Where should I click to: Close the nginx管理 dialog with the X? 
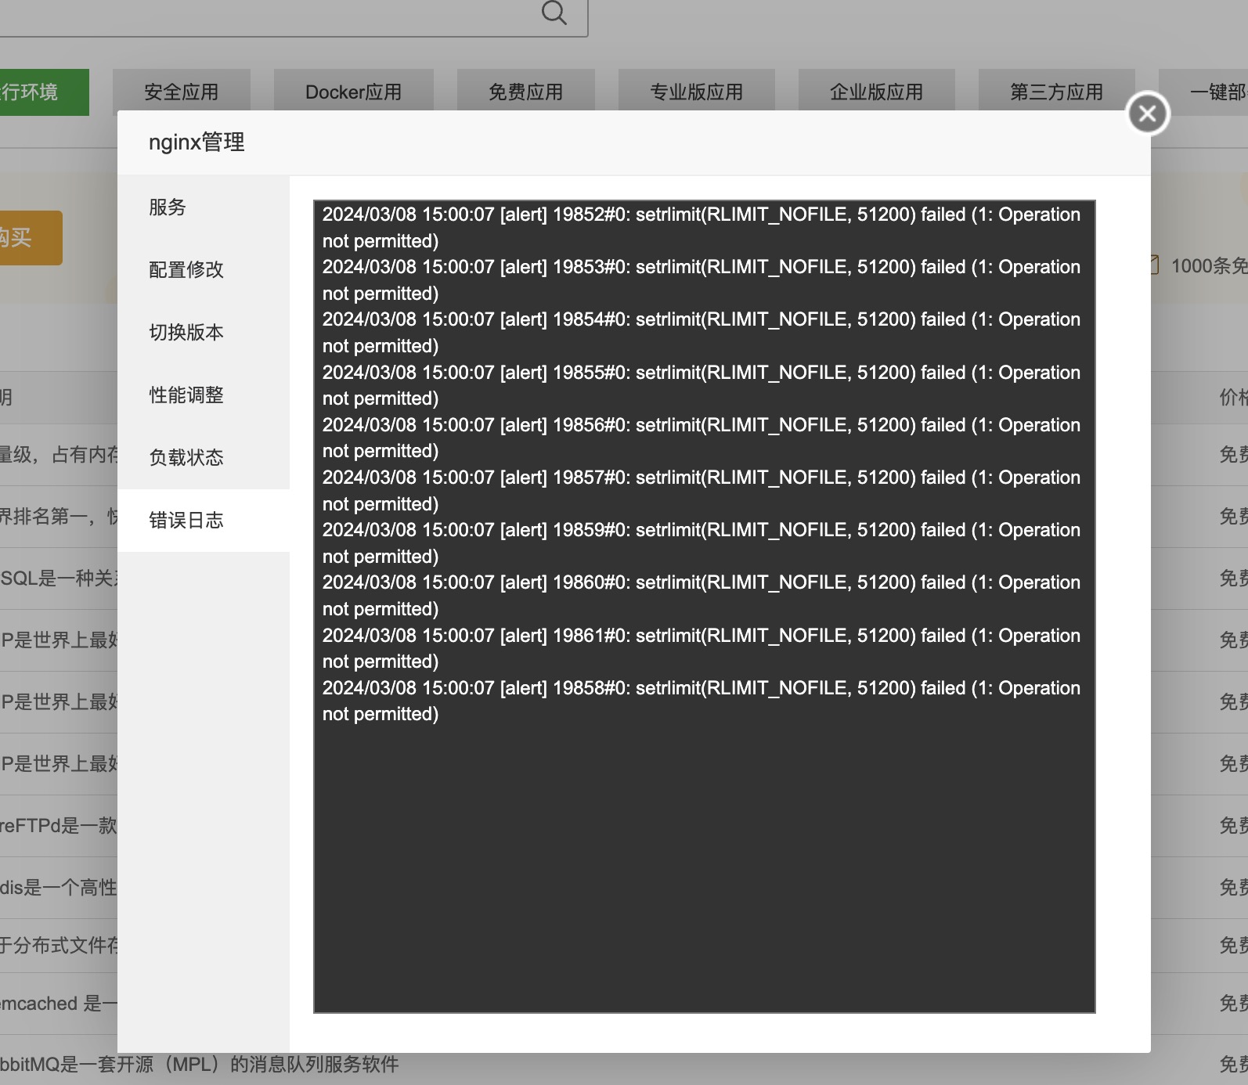1148,114
